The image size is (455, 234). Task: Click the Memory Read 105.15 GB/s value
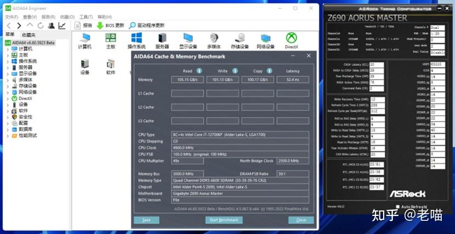pos(188,79)
